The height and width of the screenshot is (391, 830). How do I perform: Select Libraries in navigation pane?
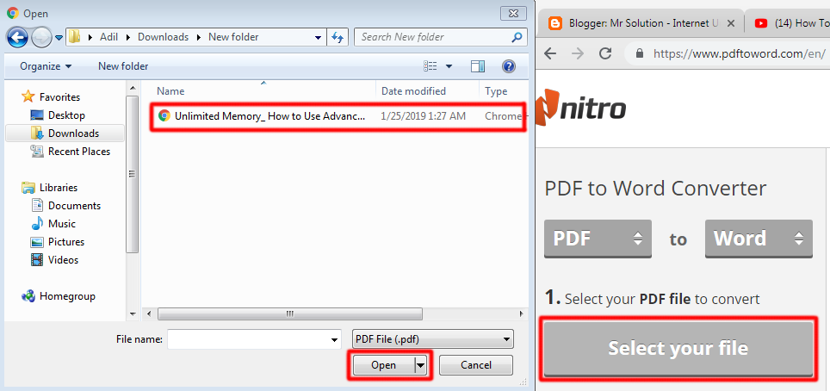(x=50, y=188)
